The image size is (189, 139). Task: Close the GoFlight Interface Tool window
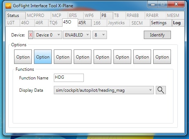[x=176, y=4]
